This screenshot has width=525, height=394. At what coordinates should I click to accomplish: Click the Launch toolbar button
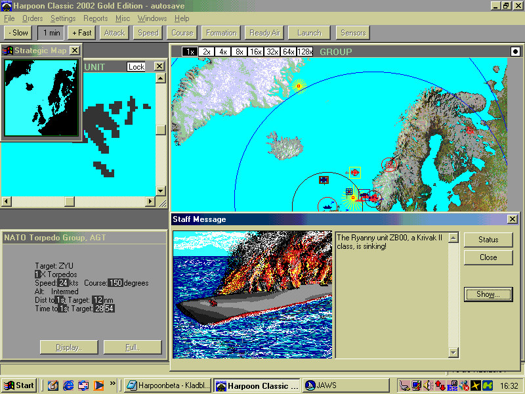[x=309, y=33]
